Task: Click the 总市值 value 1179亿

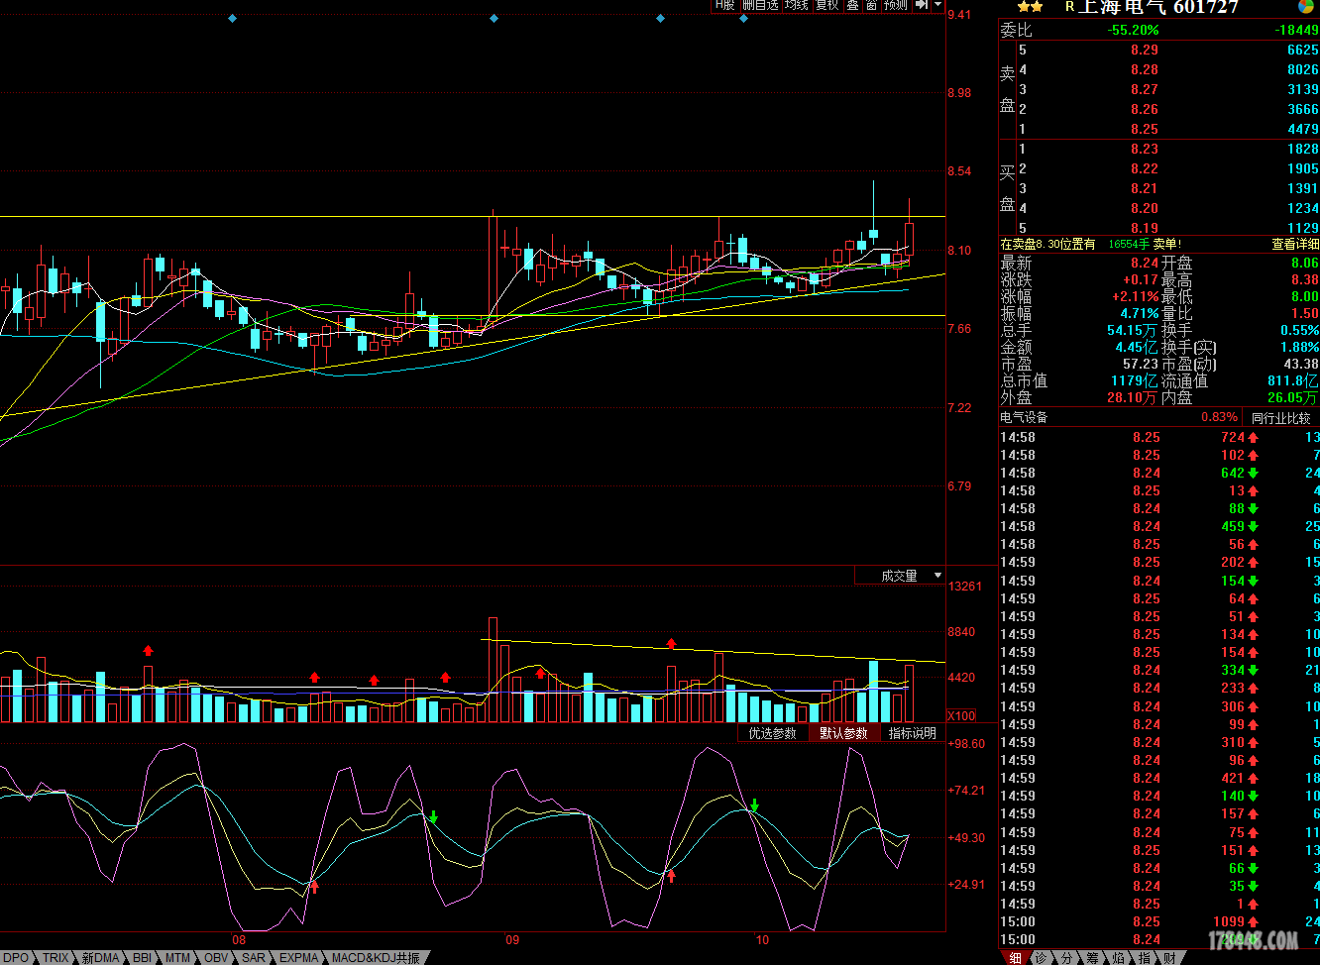Action: click(1134, 380)
